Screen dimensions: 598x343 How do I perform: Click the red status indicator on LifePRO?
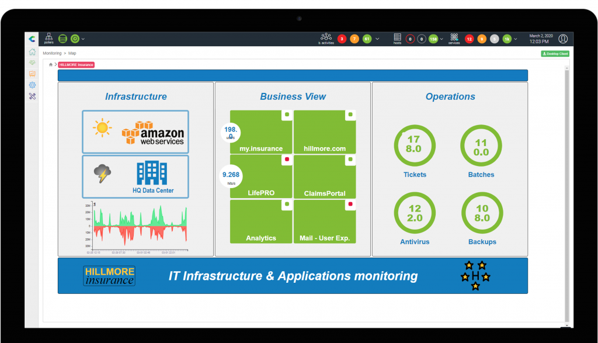click(x=287, y=160)
